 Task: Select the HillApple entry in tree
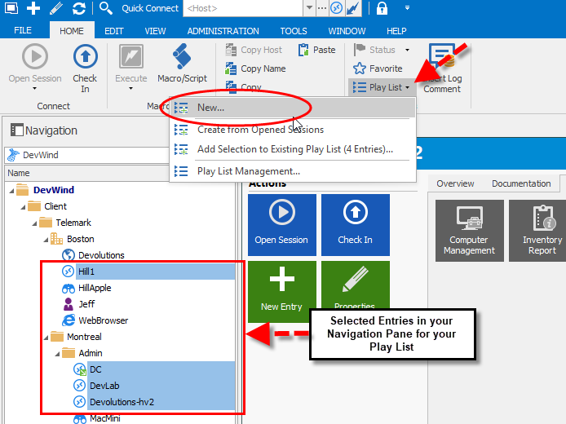click(95, 288)
